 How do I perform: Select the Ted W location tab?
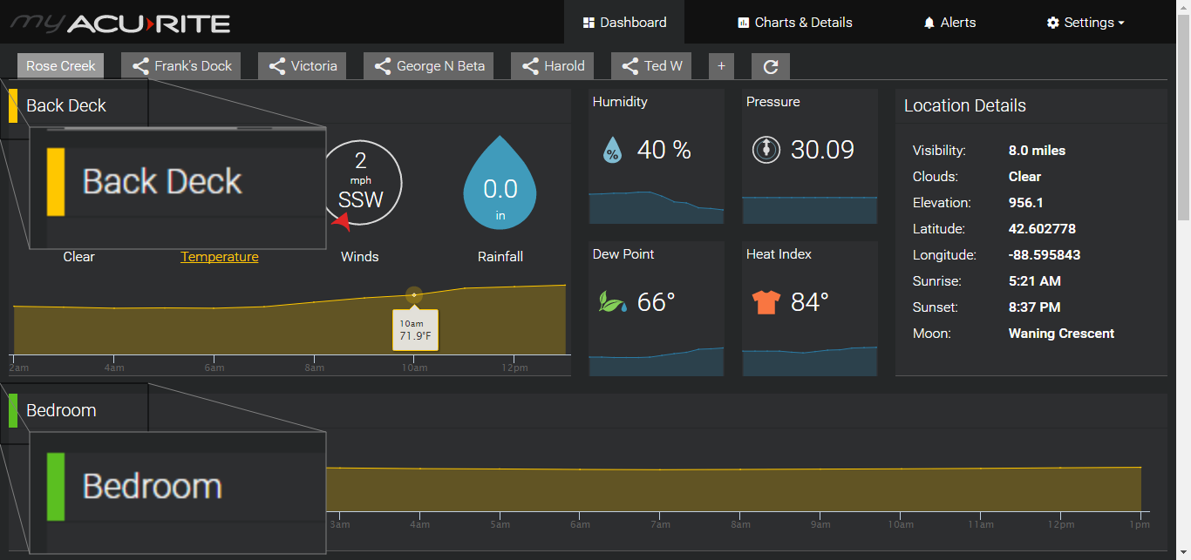pos(651,66)
